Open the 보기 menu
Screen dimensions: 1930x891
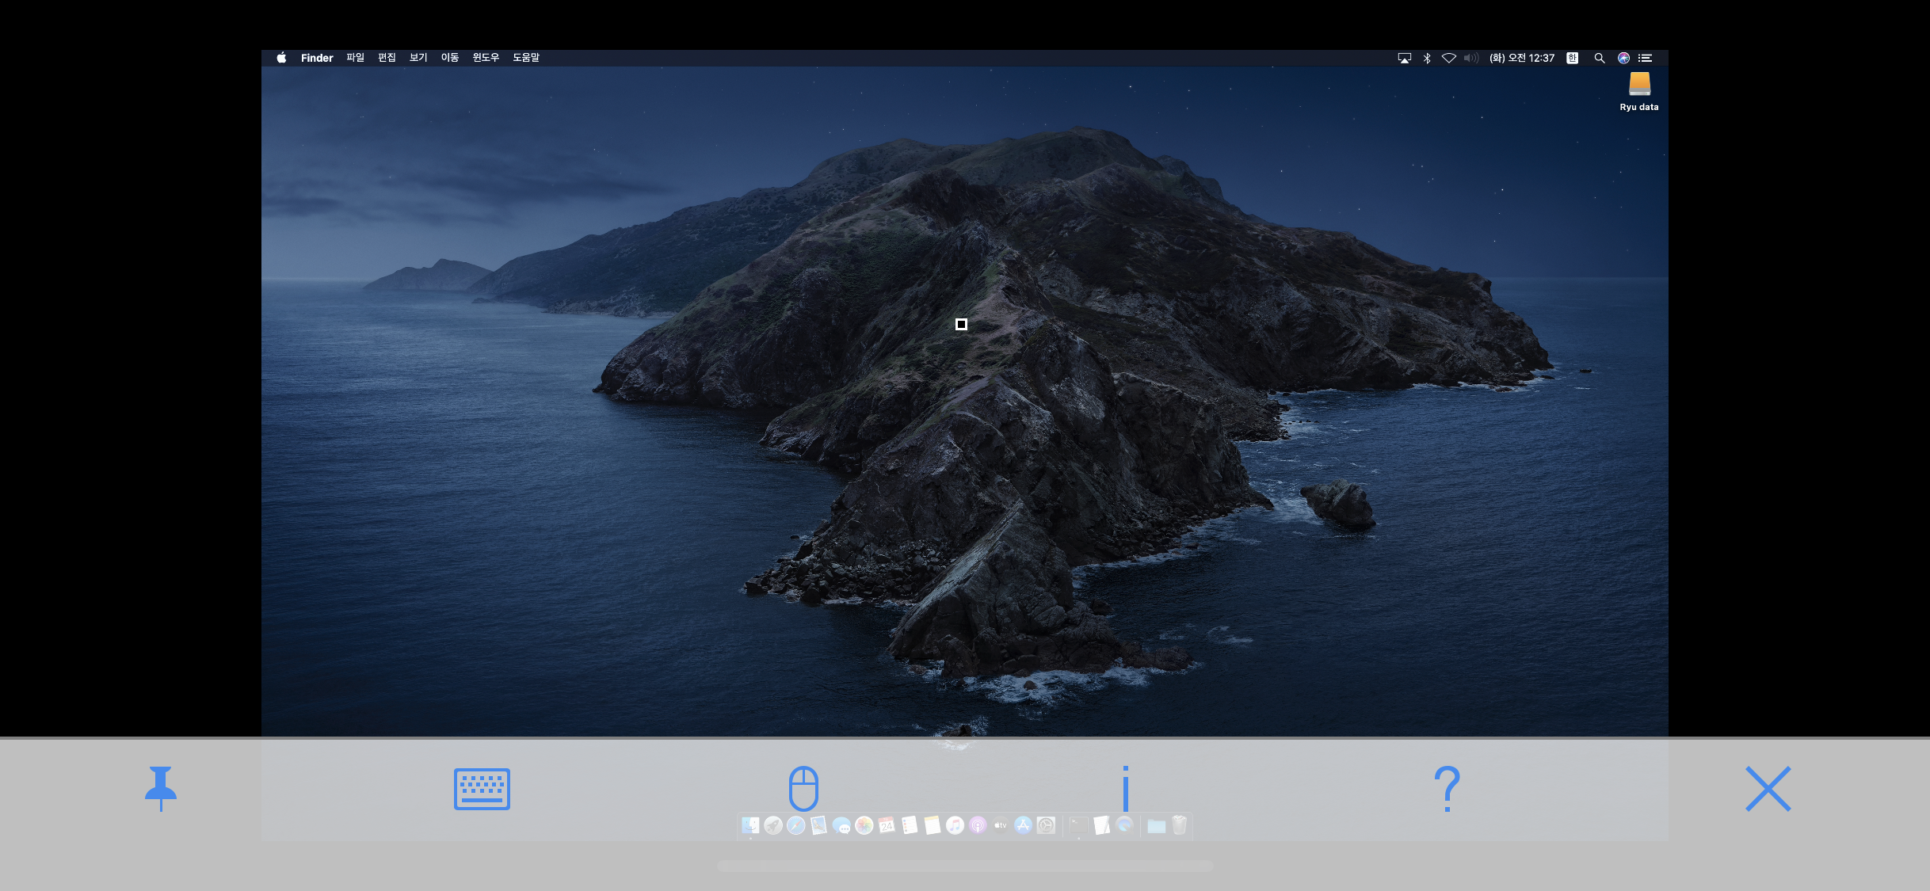[x=418, y=58]
